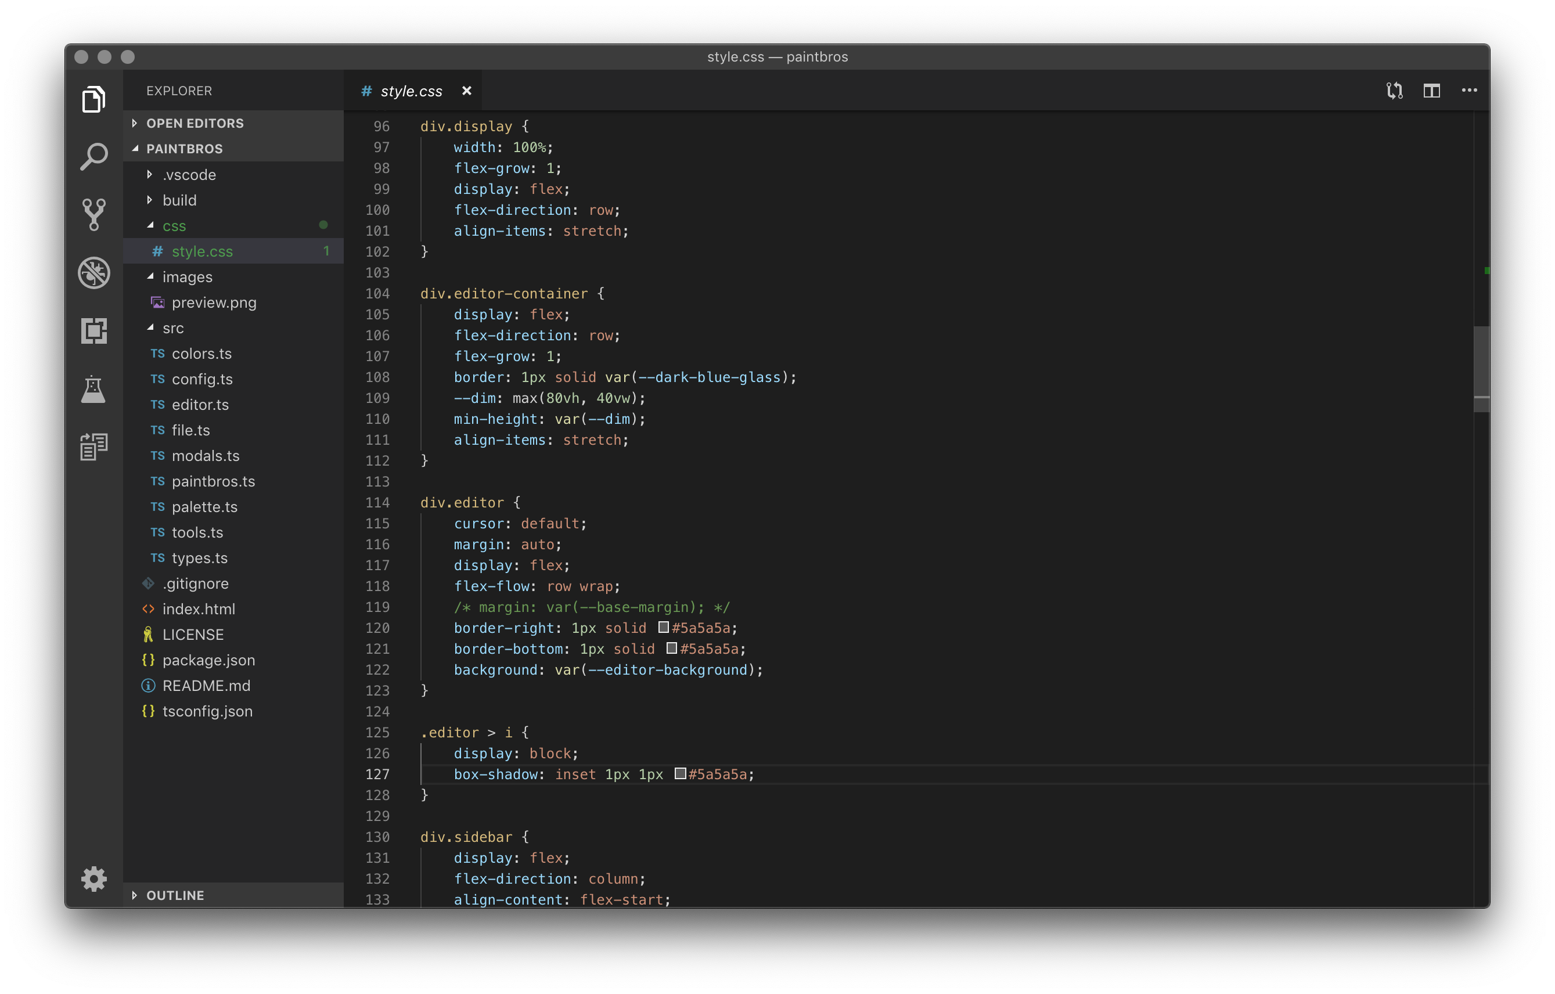Split the editor with split icon
Image resolution: width=1555 pixels, height=994 pixels.
tap(1432, 91)
